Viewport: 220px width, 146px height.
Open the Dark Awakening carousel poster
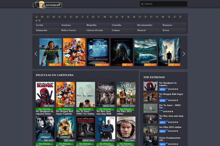tap(98, 52)
